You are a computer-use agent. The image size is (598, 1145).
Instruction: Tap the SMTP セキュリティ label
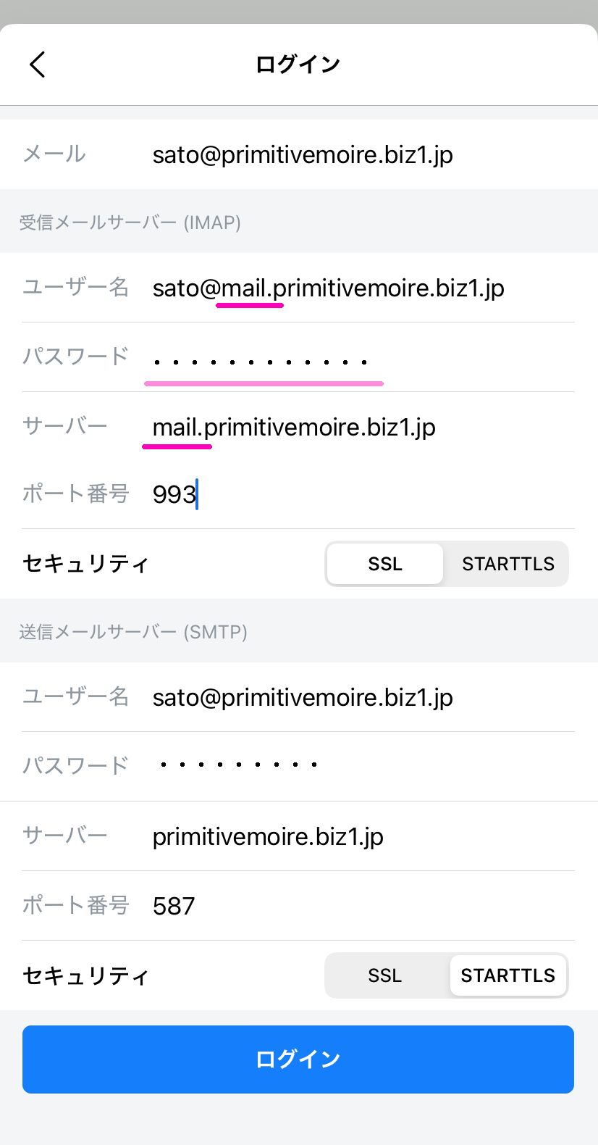85,975
